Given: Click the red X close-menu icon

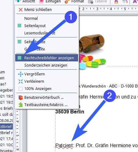Looking at the screenshot, I should point(21,10).
